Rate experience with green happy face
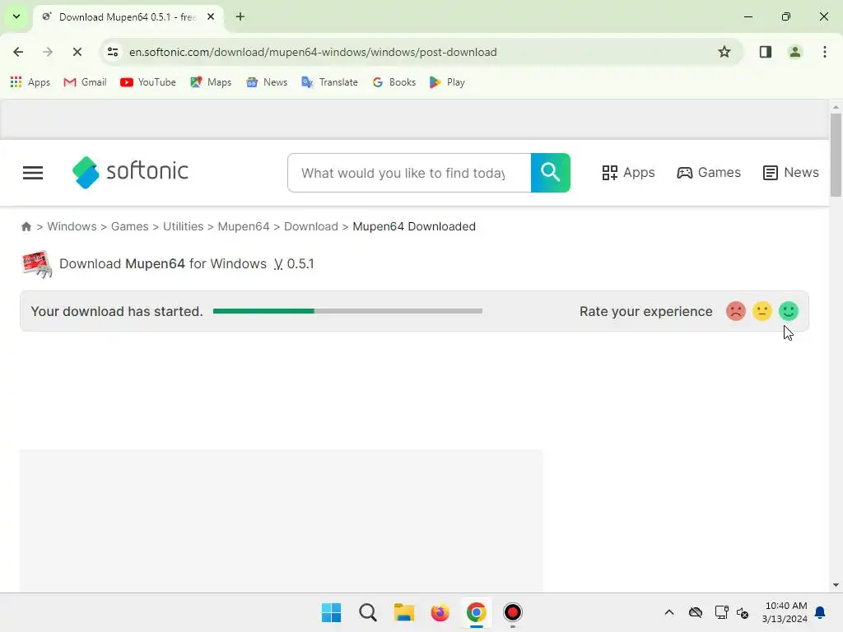This screenshot has width=843, height=632. point(788,311)
